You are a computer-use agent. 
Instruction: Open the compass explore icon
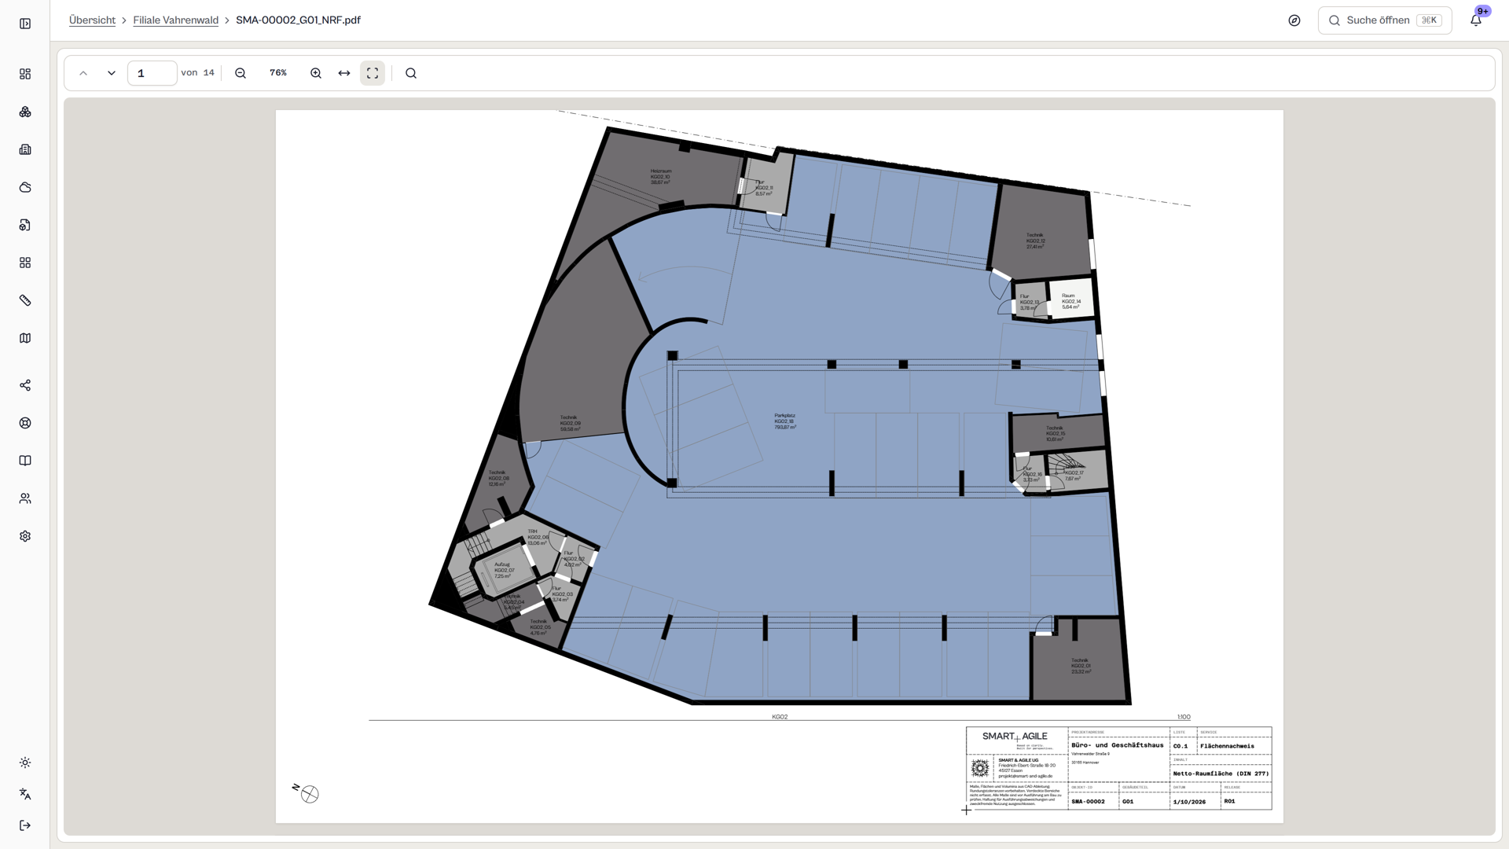(x=1294, y=20)
